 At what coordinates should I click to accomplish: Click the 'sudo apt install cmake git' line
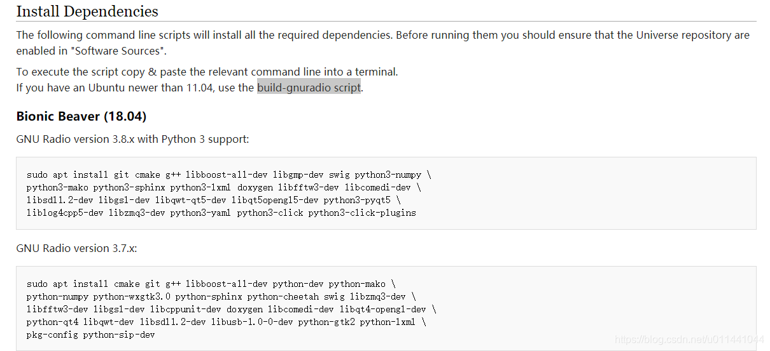[211, 284]
